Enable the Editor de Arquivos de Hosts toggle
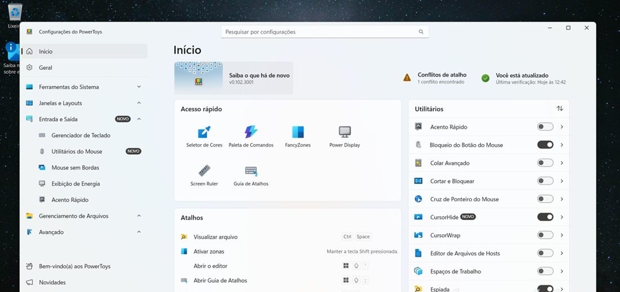620x292 pixels. click(x=545, y=253)
